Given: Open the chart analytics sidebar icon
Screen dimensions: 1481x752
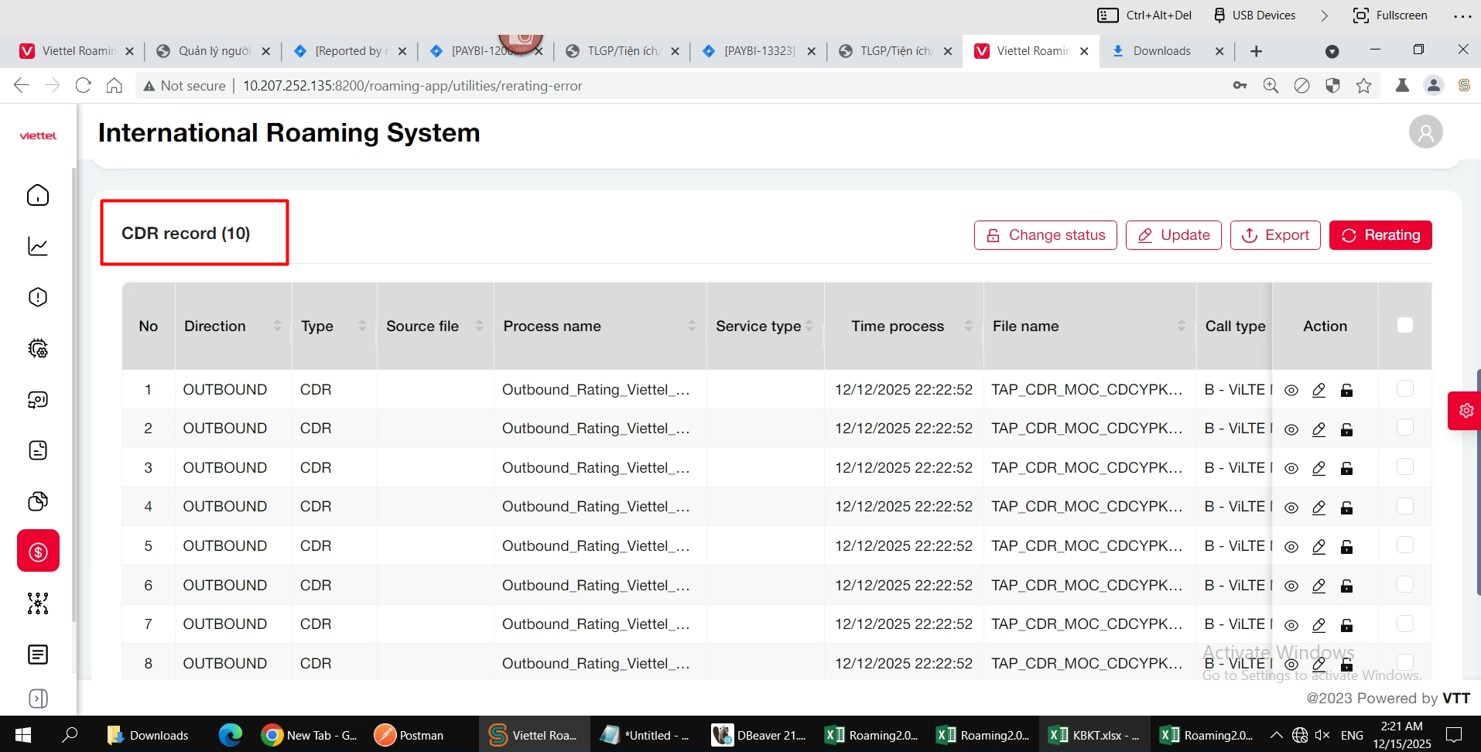Looking at the screenshot, I should click(x=38, y=246).
